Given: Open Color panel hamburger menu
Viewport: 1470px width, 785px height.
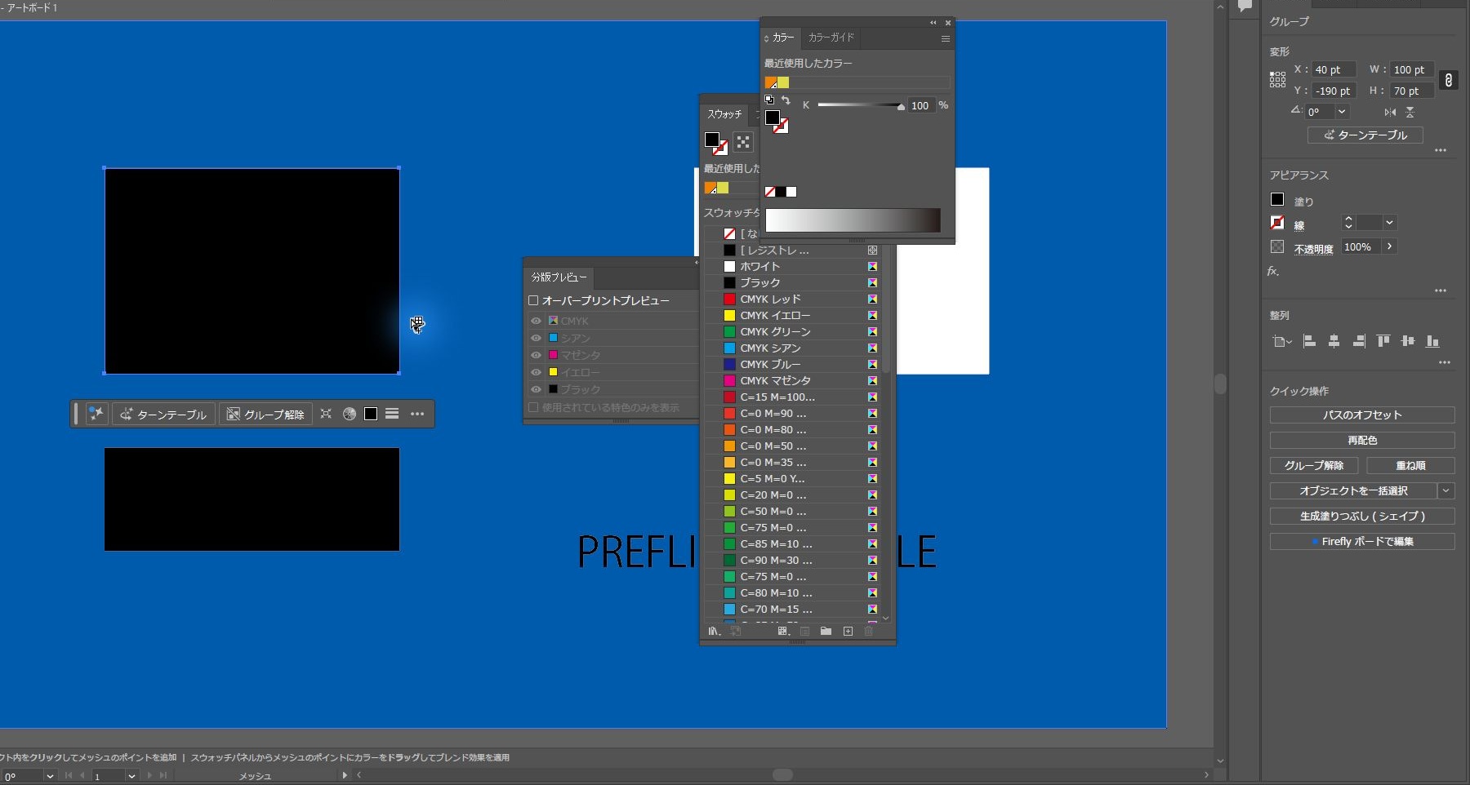Looking at the screenshot, I should pyautogui.click(x=945, y=38).
